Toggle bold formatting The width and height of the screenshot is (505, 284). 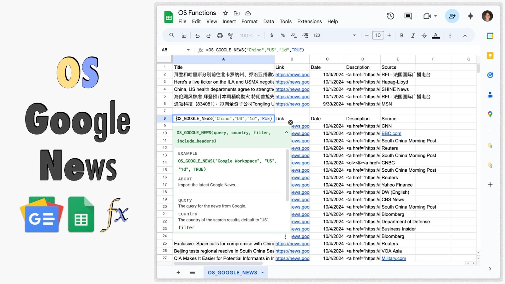point(402,36)
